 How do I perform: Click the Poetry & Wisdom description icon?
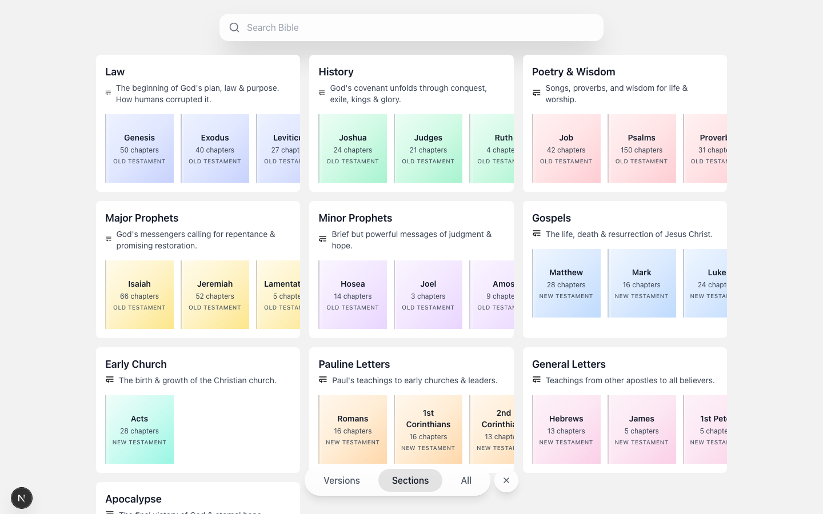(536, 93)
